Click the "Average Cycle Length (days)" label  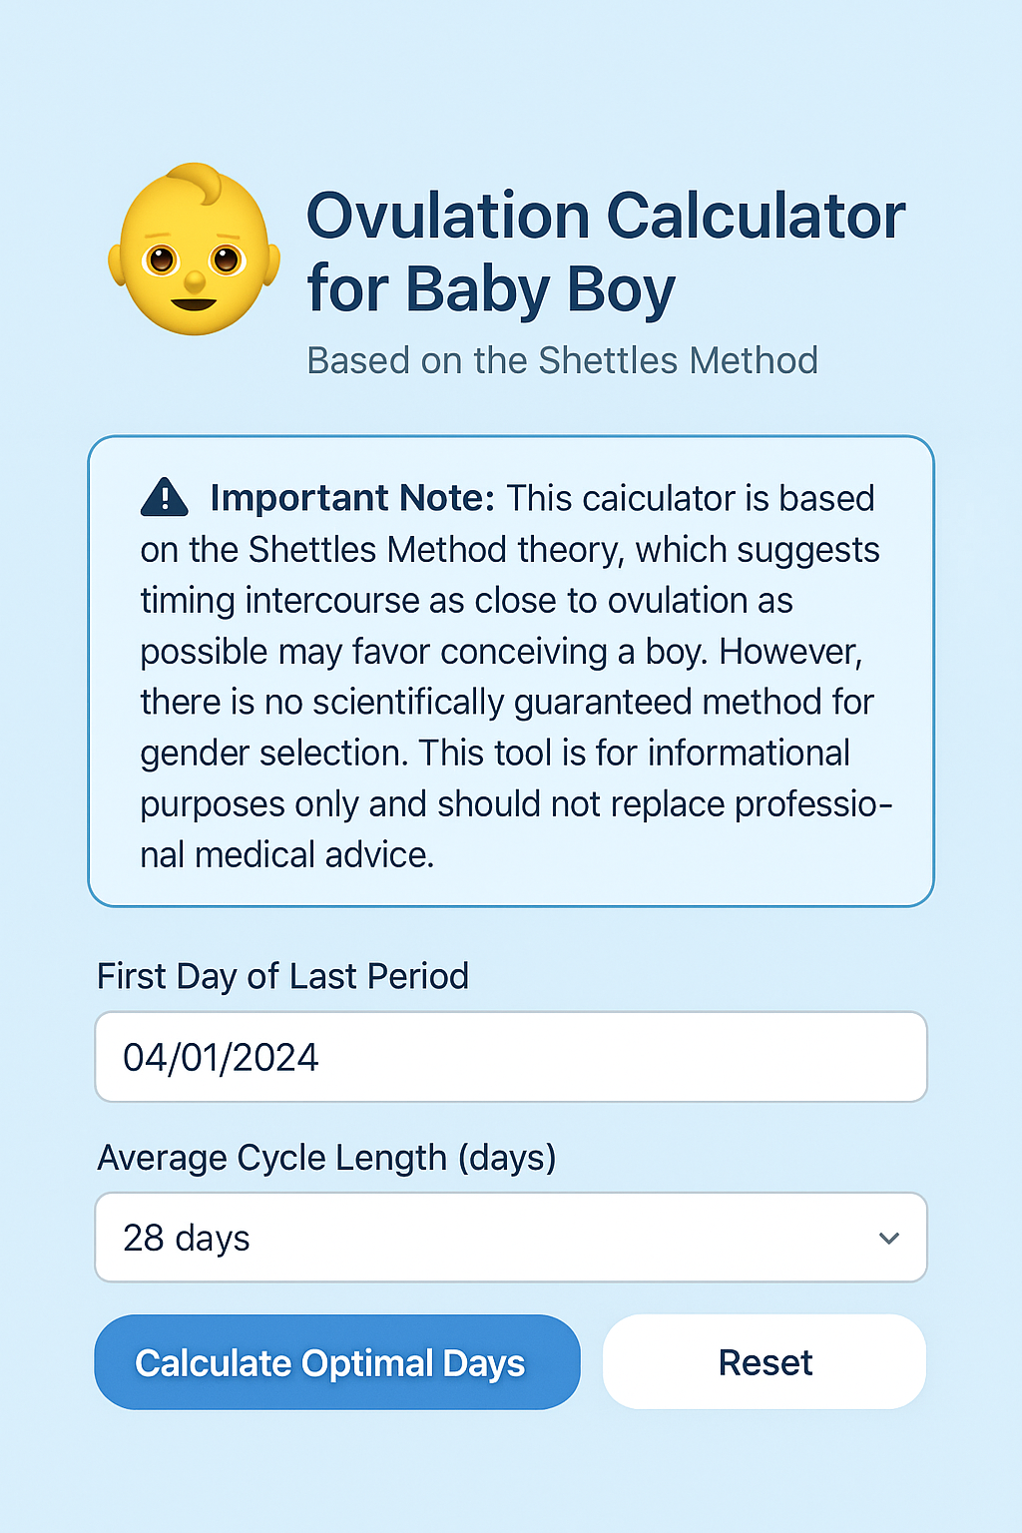(x=326, y=1158)
